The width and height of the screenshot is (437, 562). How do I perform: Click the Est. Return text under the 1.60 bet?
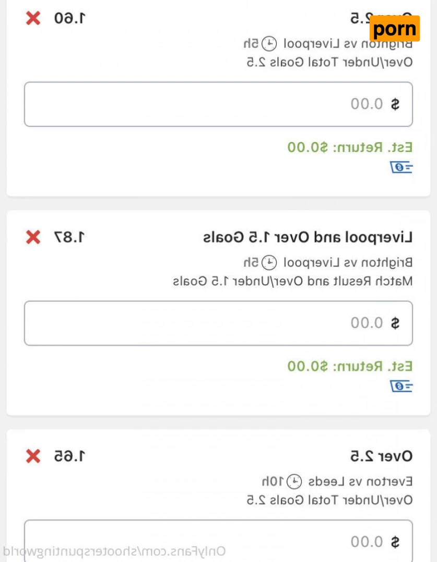pyautogui.click(x=350, y=147)
